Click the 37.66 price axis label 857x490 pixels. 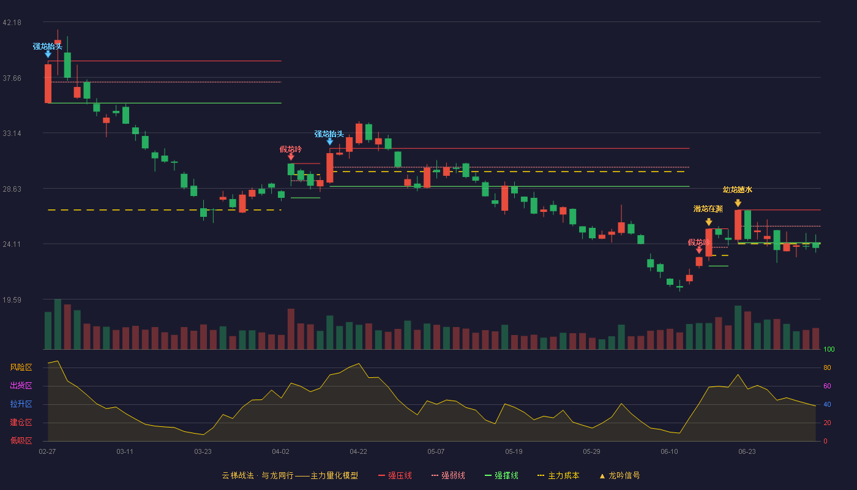(12, 78)
